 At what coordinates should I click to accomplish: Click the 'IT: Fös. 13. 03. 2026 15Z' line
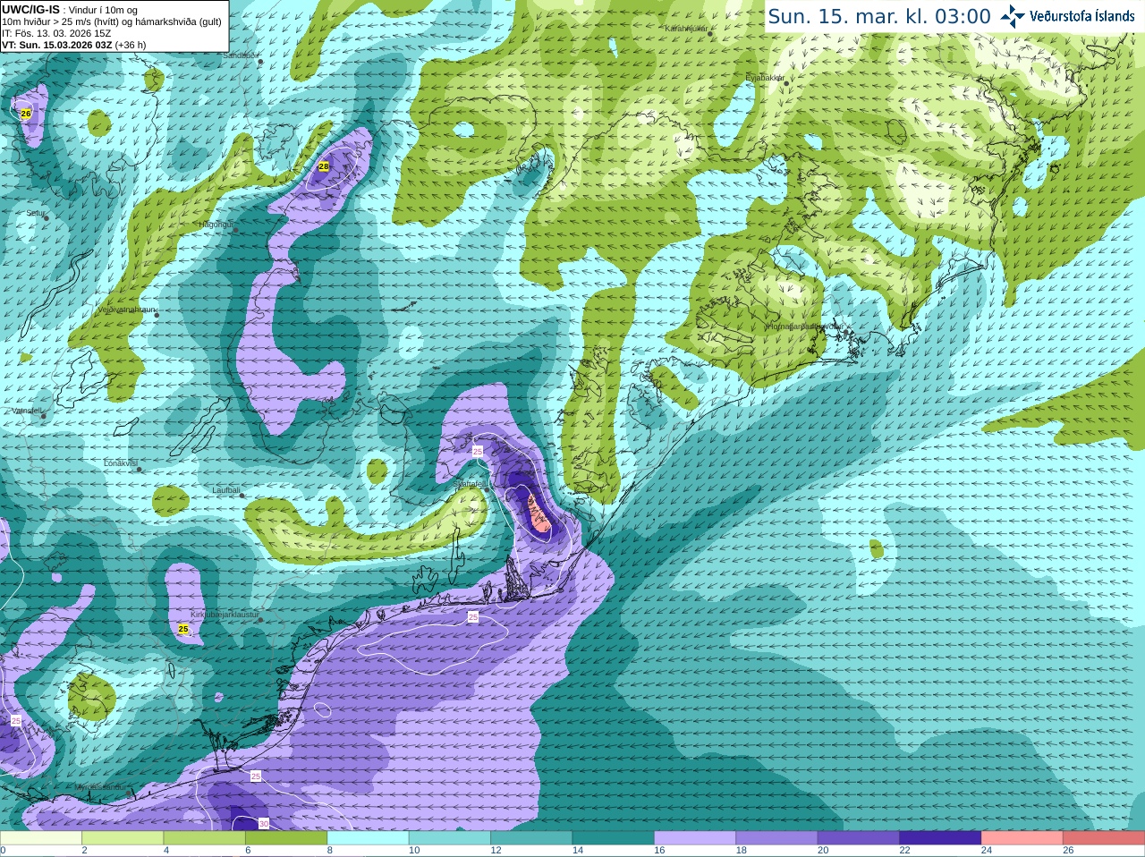click(x=56, y=33)
